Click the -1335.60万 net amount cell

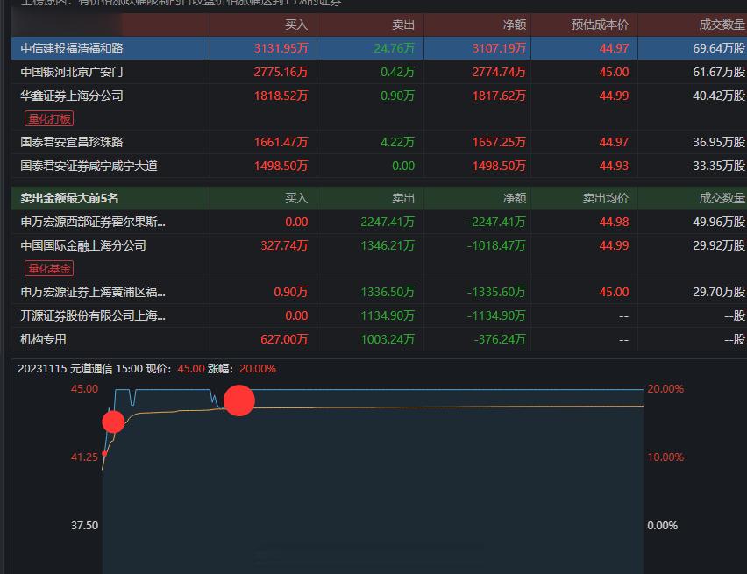(496, 292)
